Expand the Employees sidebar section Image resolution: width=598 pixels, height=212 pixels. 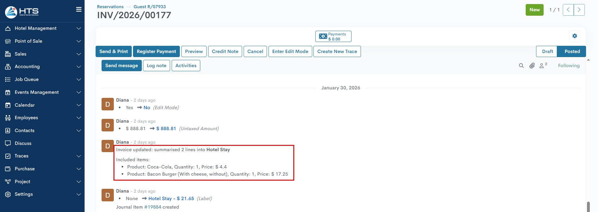coord(42,118)
